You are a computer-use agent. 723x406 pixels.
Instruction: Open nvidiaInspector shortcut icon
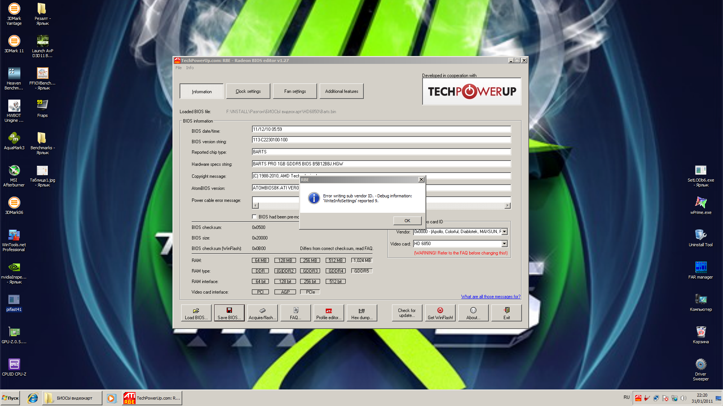coord(14,273)
